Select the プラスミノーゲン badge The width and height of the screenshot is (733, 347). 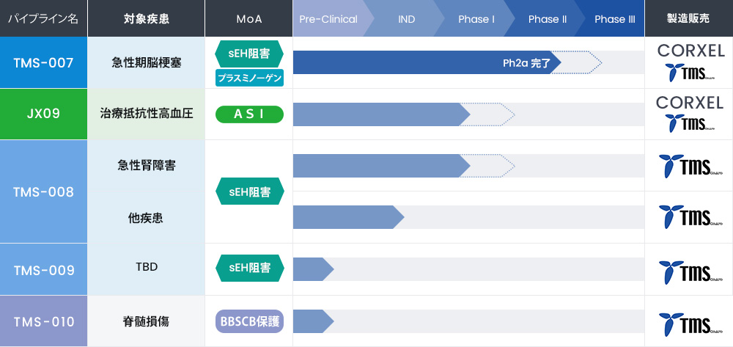[249, 78]
